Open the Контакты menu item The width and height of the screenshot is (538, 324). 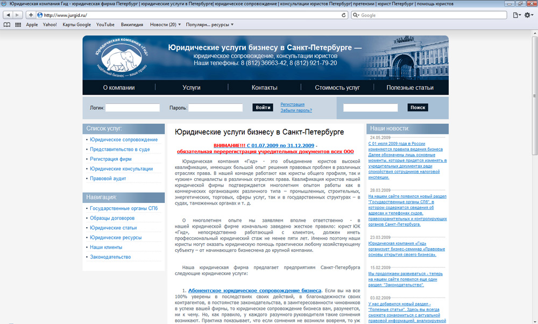[264, 88]
